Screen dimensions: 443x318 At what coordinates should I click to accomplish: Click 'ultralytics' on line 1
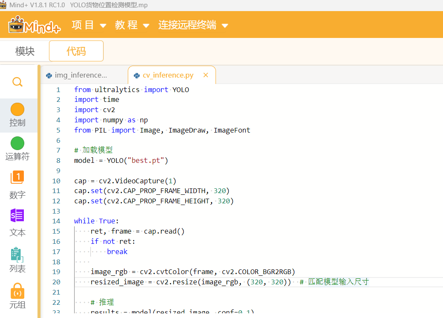(117, 90)
